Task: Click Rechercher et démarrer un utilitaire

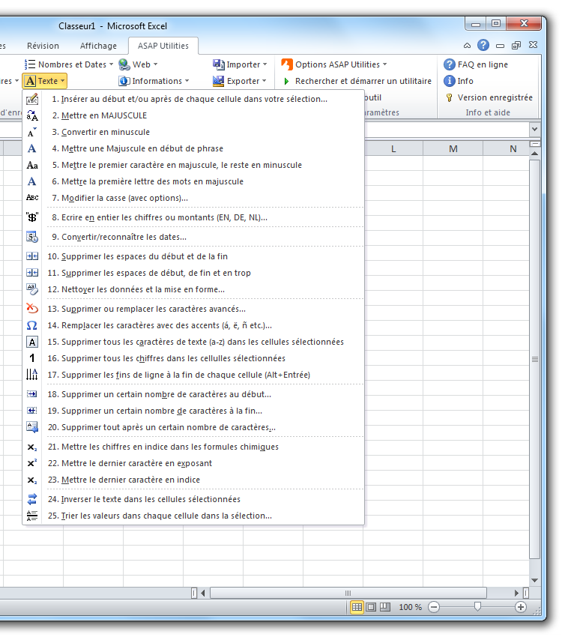Action: coord(357,81)
